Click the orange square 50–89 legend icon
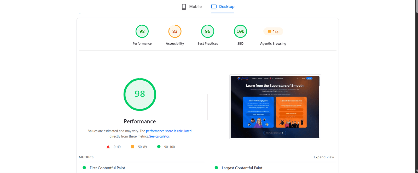418x173 pixels. tap(133, 147)
